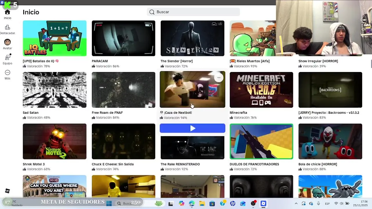This screenshot has width=372, height=209.
Task: Open the 'Can you guess where you are' thumbnail
Action: (55, 186)
